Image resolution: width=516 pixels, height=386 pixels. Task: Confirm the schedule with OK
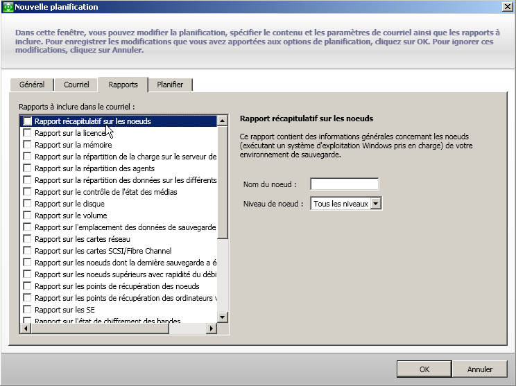[x=424, y=369]
